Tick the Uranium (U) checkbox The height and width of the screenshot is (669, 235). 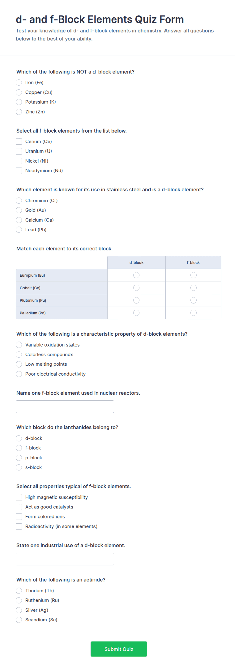[19, 151]
